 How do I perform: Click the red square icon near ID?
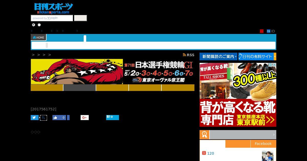coord(262,31)
